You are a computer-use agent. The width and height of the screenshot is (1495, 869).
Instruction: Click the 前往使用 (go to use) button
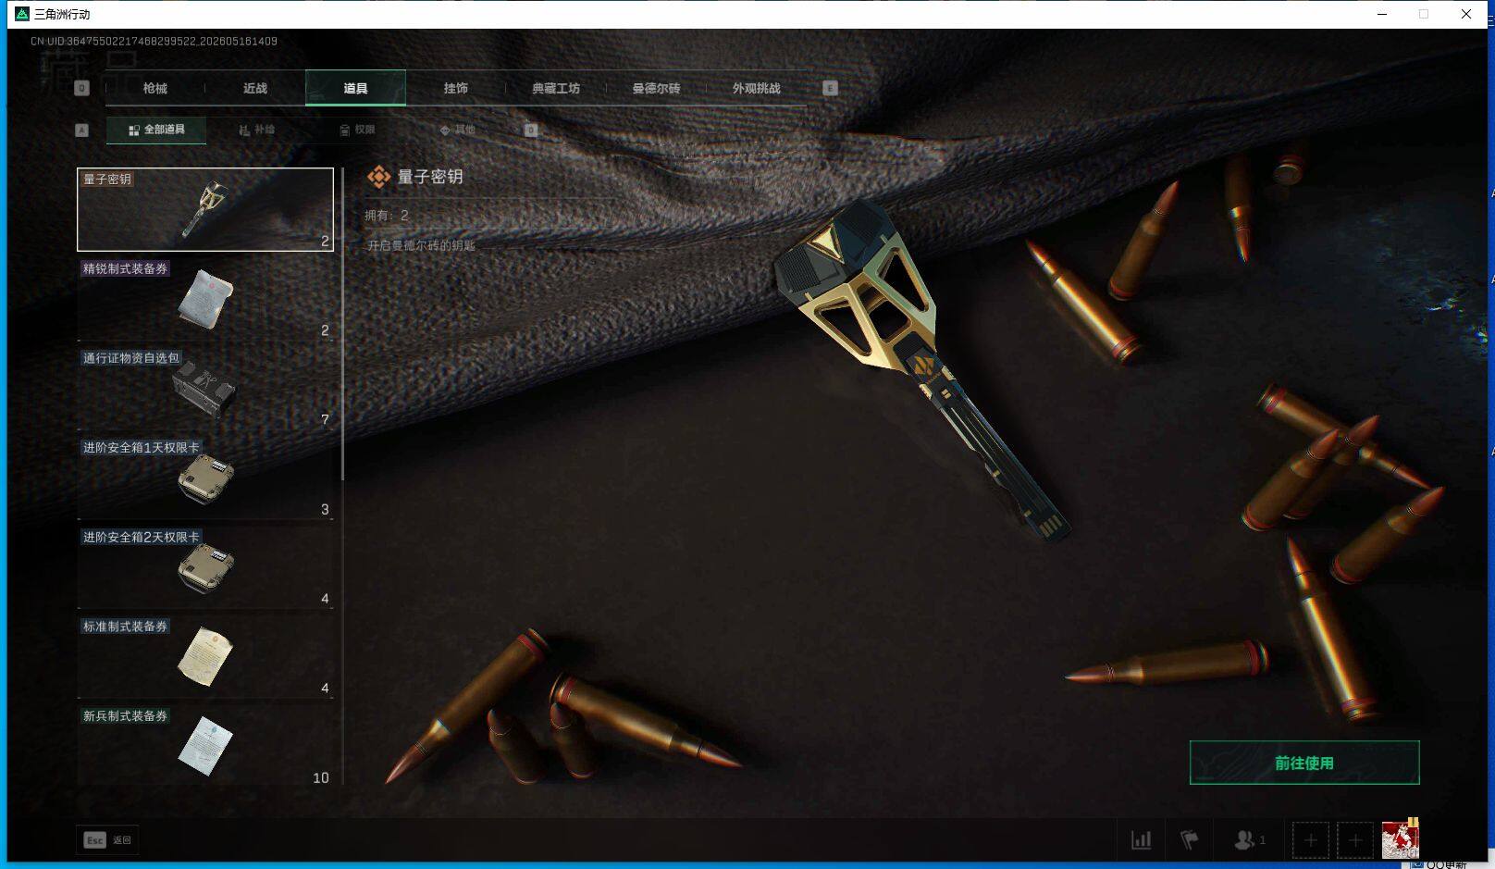coord(1304,763)
